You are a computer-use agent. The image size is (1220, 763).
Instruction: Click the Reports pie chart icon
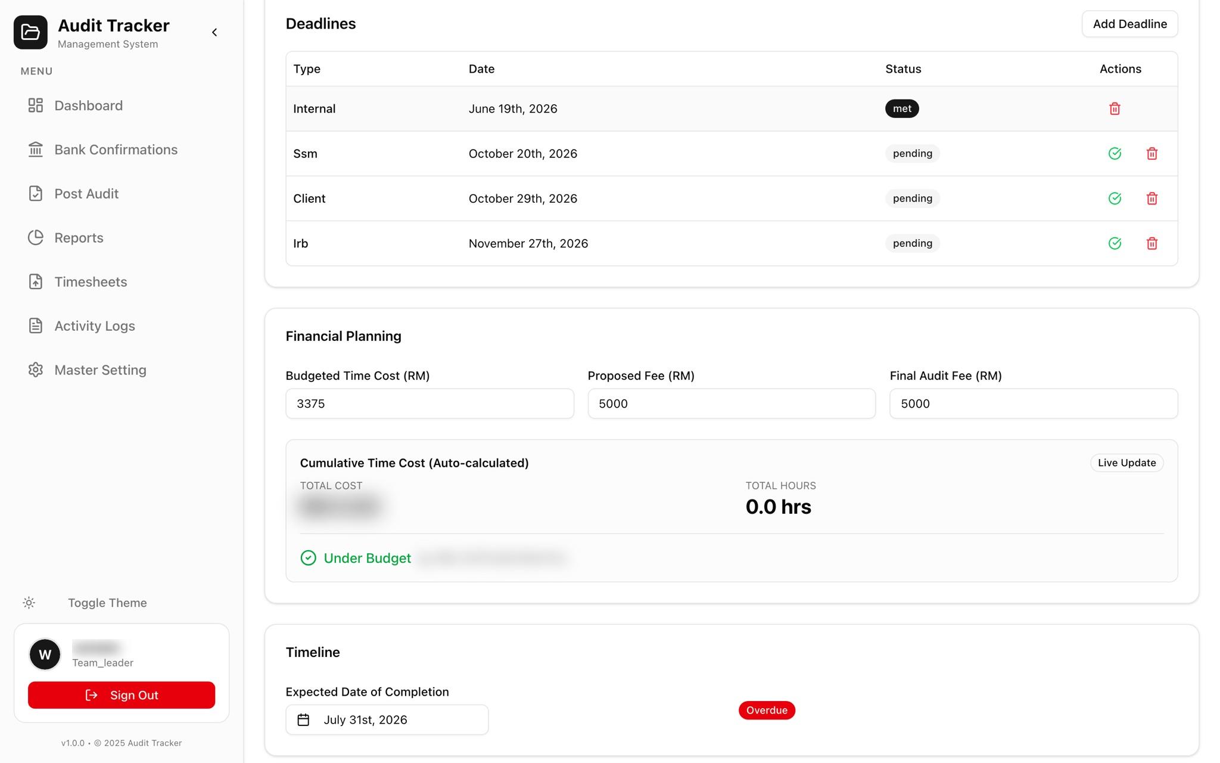coord(36,238)
